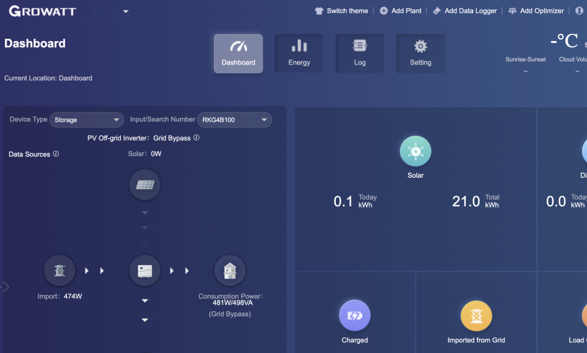
Task: Click the teal Solar tile icon
Action: coord(416,152)
